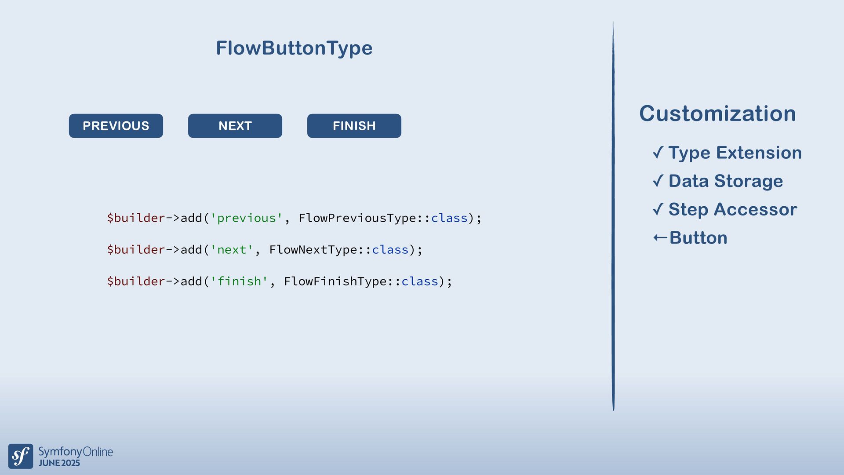Select the Type Extension list item

tap(735, 153)
